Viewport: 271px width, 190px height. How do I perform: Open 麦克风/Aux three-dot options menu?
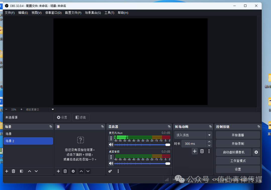[x=111, y=138]
